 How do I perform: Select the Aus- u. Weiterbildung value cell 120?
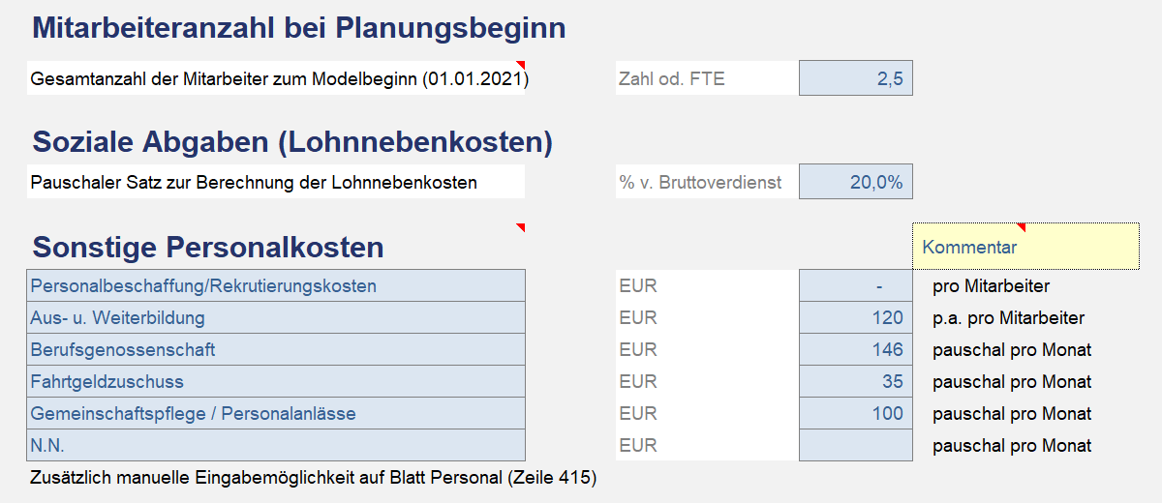point(856,318)
